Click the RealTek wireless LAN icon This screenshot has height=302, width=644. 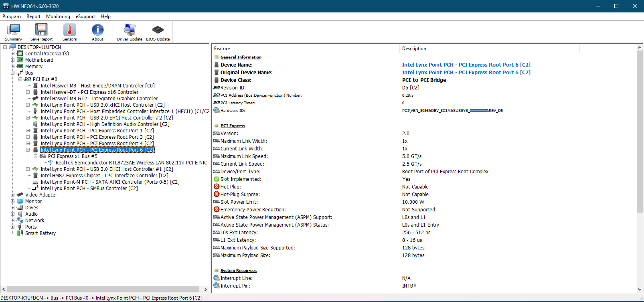tap(51, 163)
